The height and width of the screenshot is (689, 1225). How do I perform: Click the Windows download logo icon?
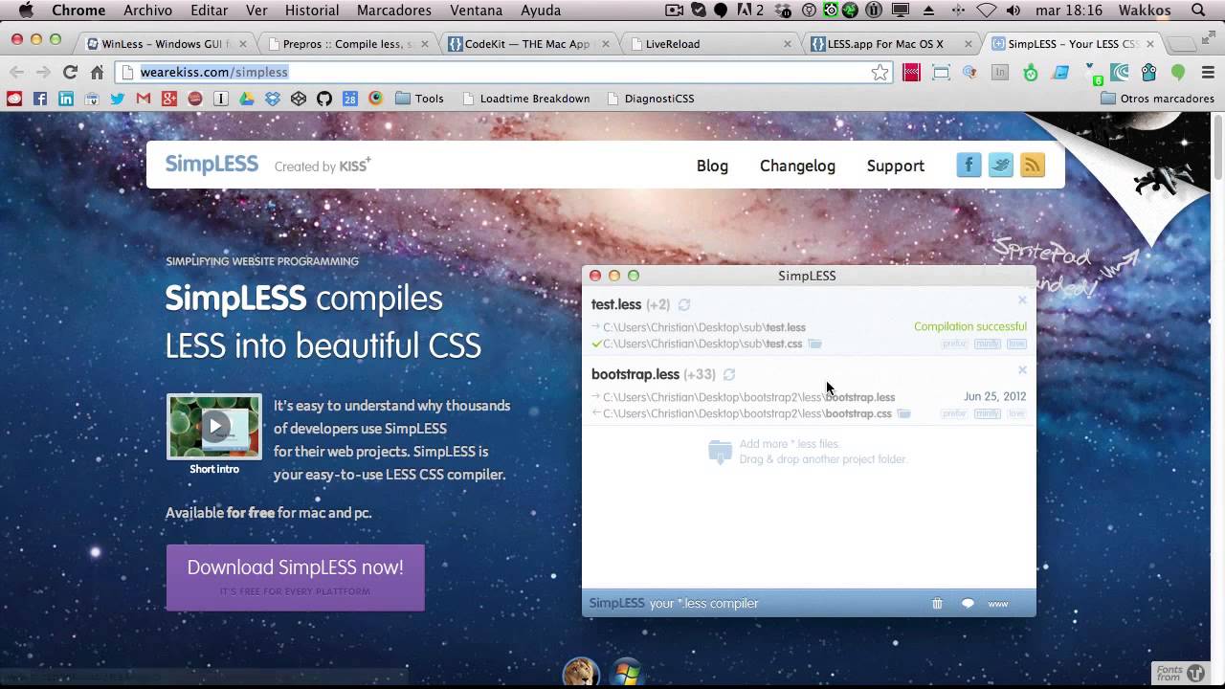click(626, 674)
